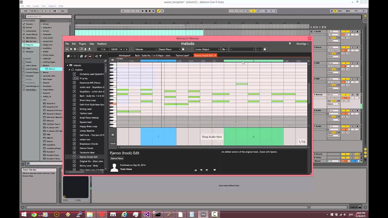The width and height of the screenshot is (388, 218).
Task: Click the filter funnel icon in Melodo header
Action: pos(290,44)
